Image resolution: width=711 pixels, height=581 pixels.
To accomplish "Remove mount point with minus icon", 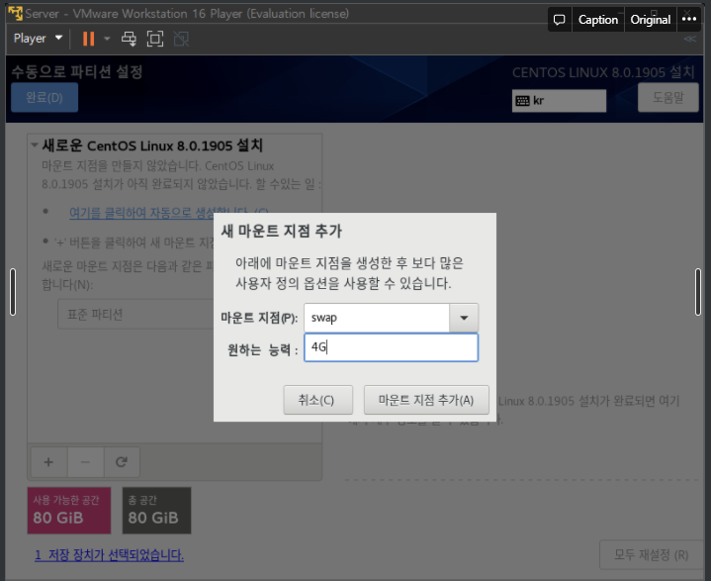I will coord(85,462).
